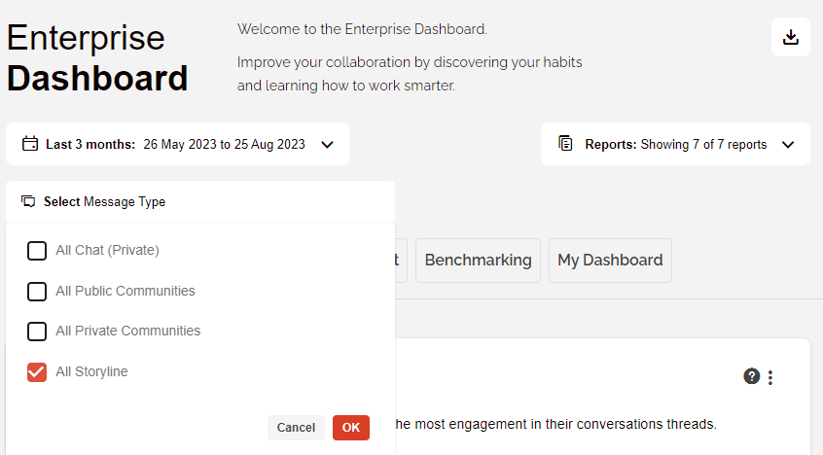Screen dimensions: 823x455
Task: Click the All Public Communities label
Action: (125, 291)
